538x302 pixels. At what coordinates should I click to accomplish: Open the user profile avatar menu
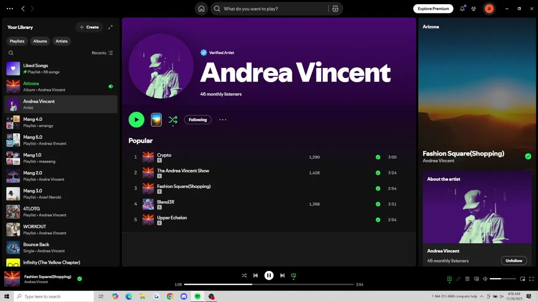pyautogui.click(x=489, y=8)
